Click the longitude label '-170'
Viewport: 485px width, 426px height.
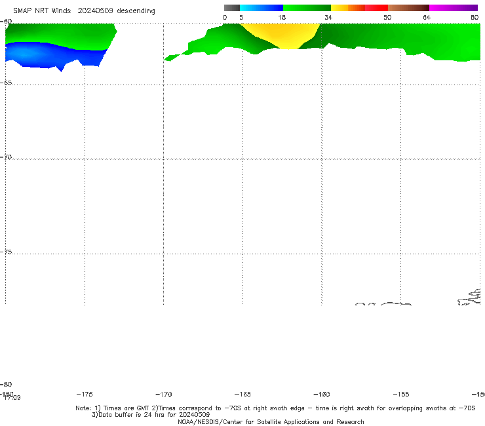coord(164,395)
